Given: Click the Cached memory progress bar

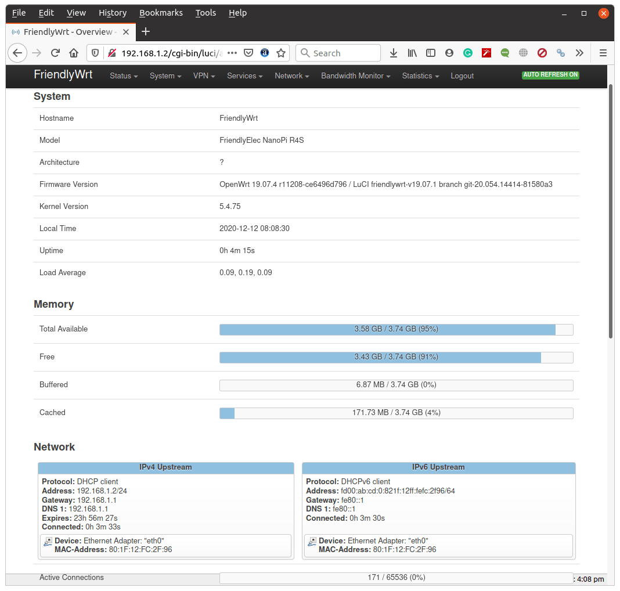Looking at the screenshot, I should [x=396, y=413].
